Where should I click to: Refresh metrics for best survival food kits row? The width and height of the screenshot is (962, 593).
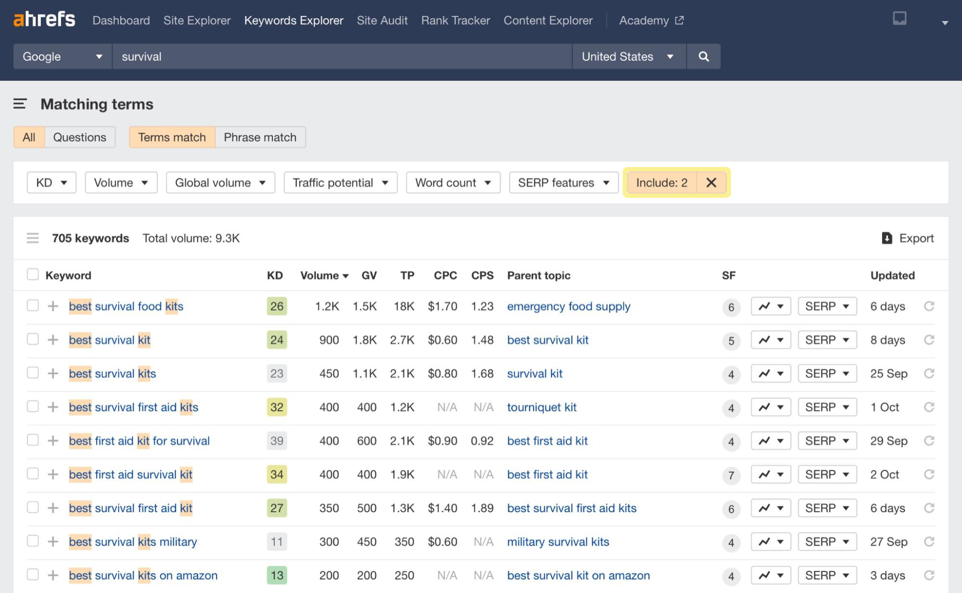click(930, 306)
